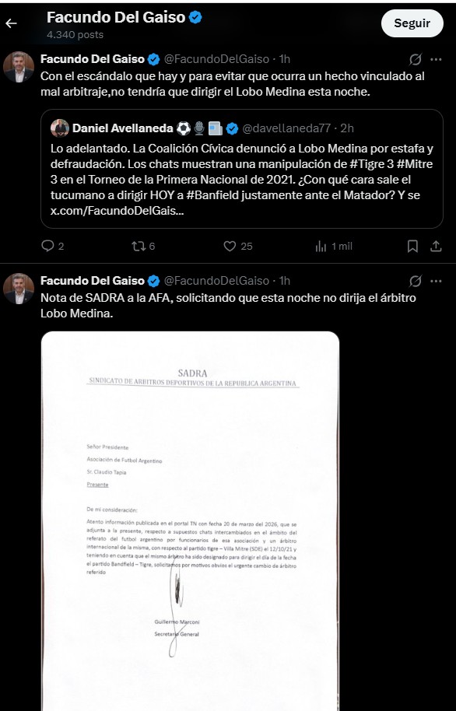
Task: Click Facundo Del Gaiso avatar on first post
Action: [x=19, y=67]
